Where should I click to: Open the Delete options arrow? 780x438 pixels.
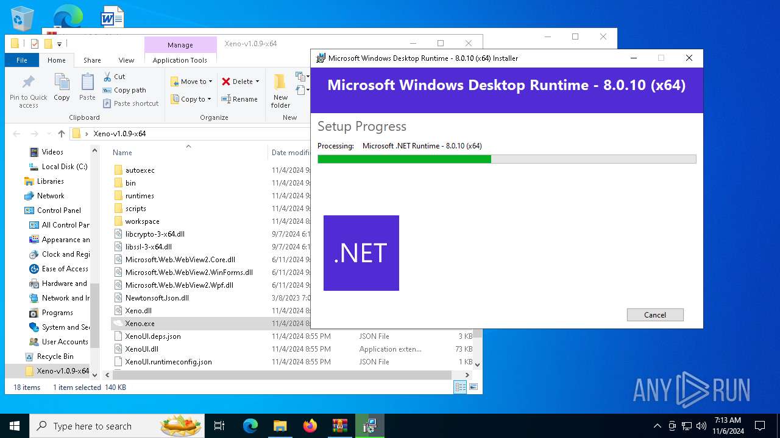click(x=257, y=82)
